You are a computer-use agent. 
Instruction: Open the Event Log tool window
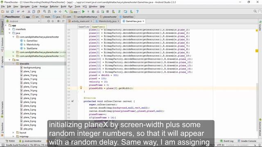tap(226, 141)
